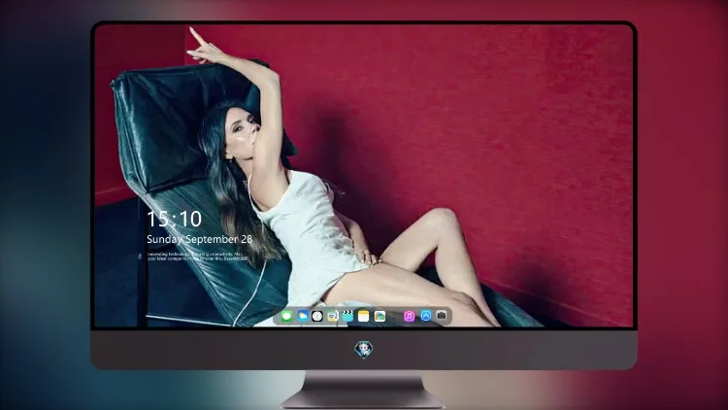The height and width of the screenshot is (410, 728).
Task: Click the tagline text under the date
Action: [197, 256]
